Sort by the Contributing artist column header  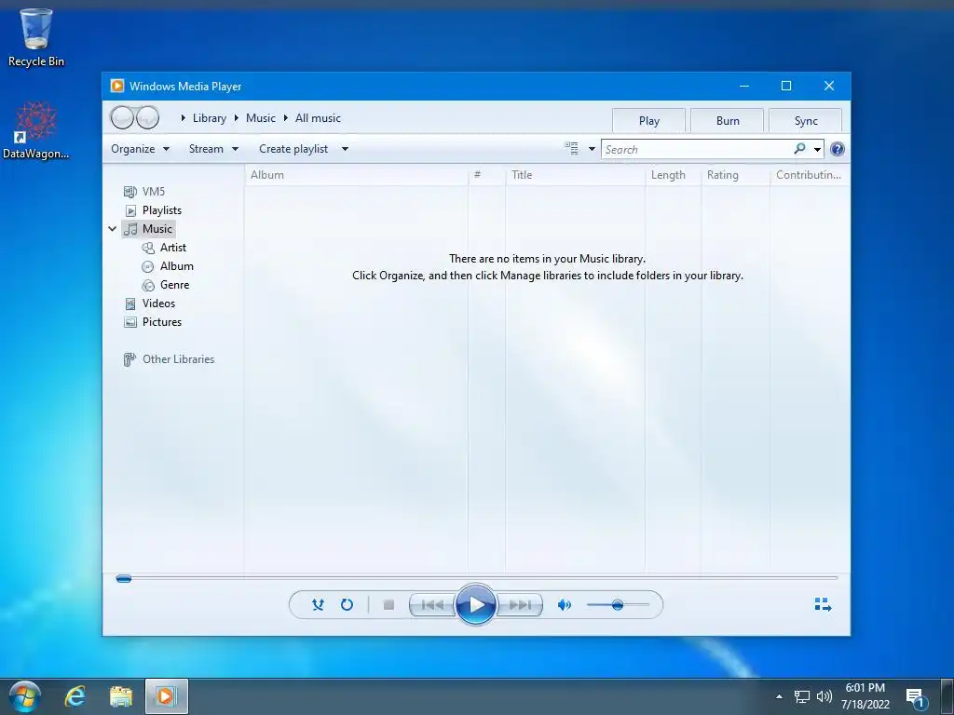click(810, 175)
